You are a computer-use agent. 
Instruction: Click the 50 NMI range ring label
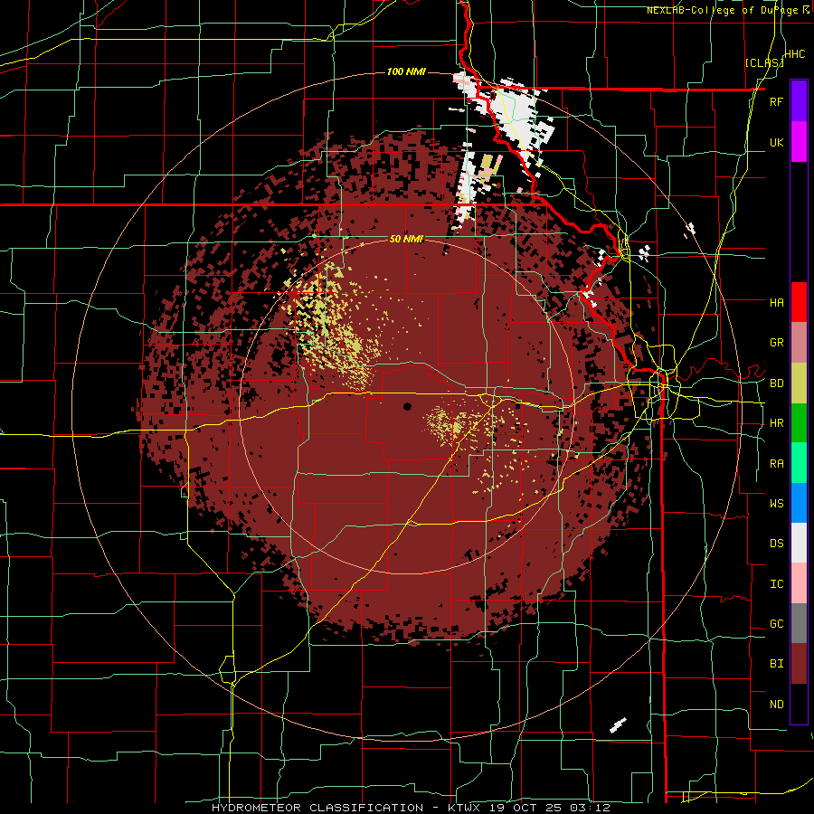(406, 240)
